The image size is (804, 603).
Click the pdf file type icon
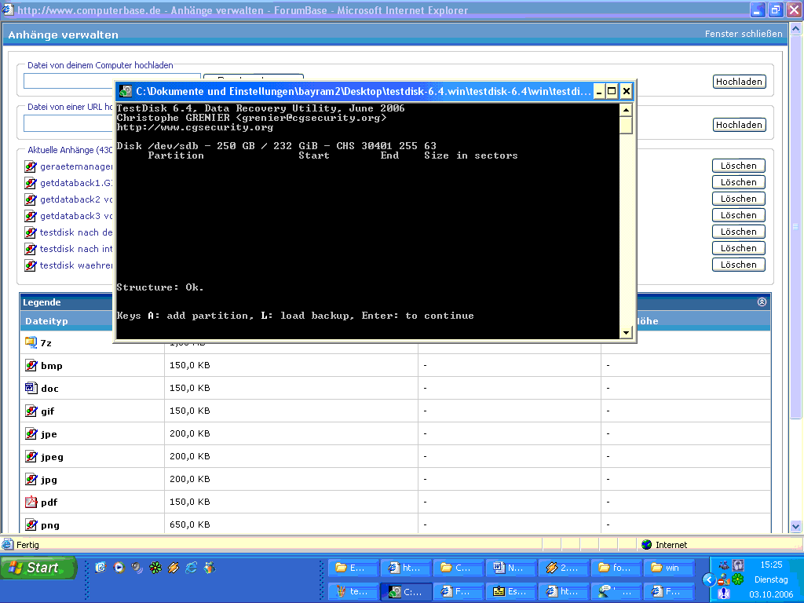31,502
